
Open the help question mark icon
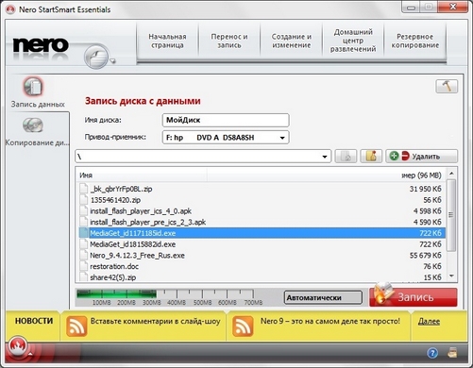click(x=432, y=353)
